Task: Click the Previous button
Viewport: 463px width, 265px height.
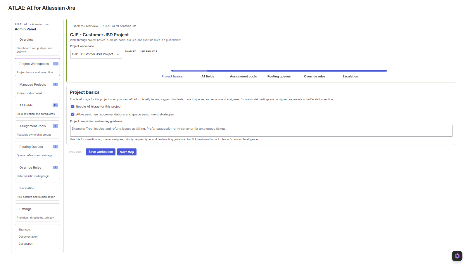Action: tap(75, 152)
